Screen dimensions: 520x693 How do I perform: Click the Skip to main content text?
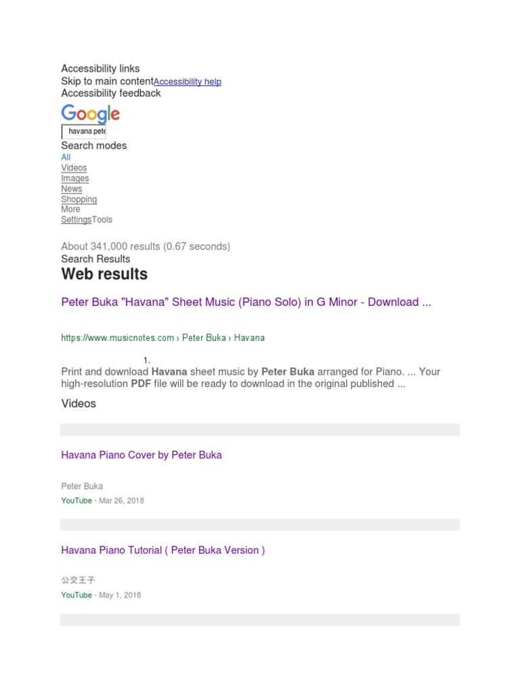(x=107, y=81)
